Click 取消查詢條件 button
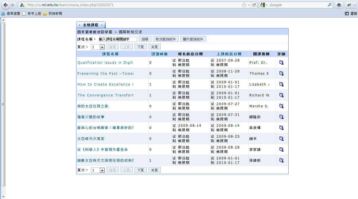This screenshot has height=199, width=358. tap(166, 39)
